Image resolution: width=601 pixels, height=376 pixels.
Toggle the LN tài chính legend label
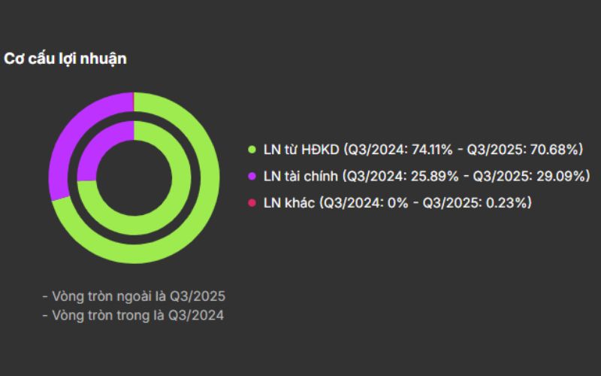coord(300,176)
